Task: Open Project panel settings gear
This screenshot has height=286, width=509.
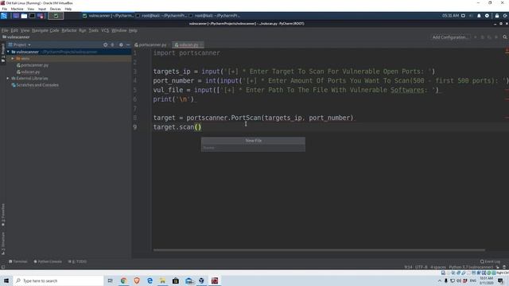Action: (121, 44)
